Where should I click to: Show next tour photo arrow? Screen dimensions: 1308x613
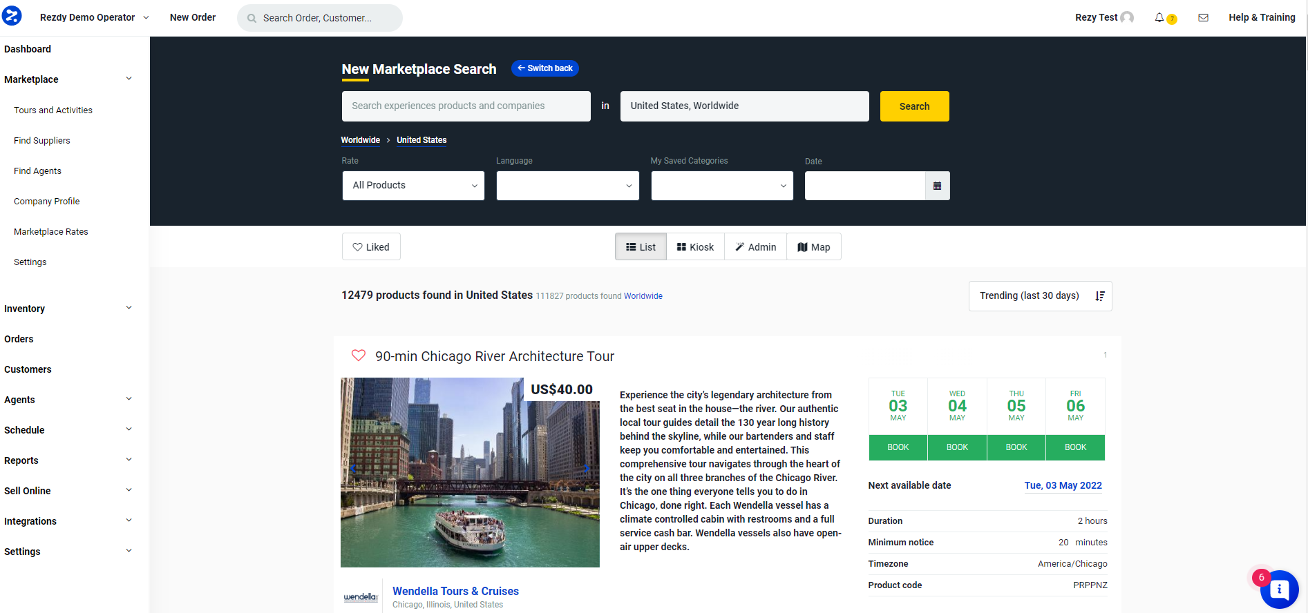pos(587,469)
